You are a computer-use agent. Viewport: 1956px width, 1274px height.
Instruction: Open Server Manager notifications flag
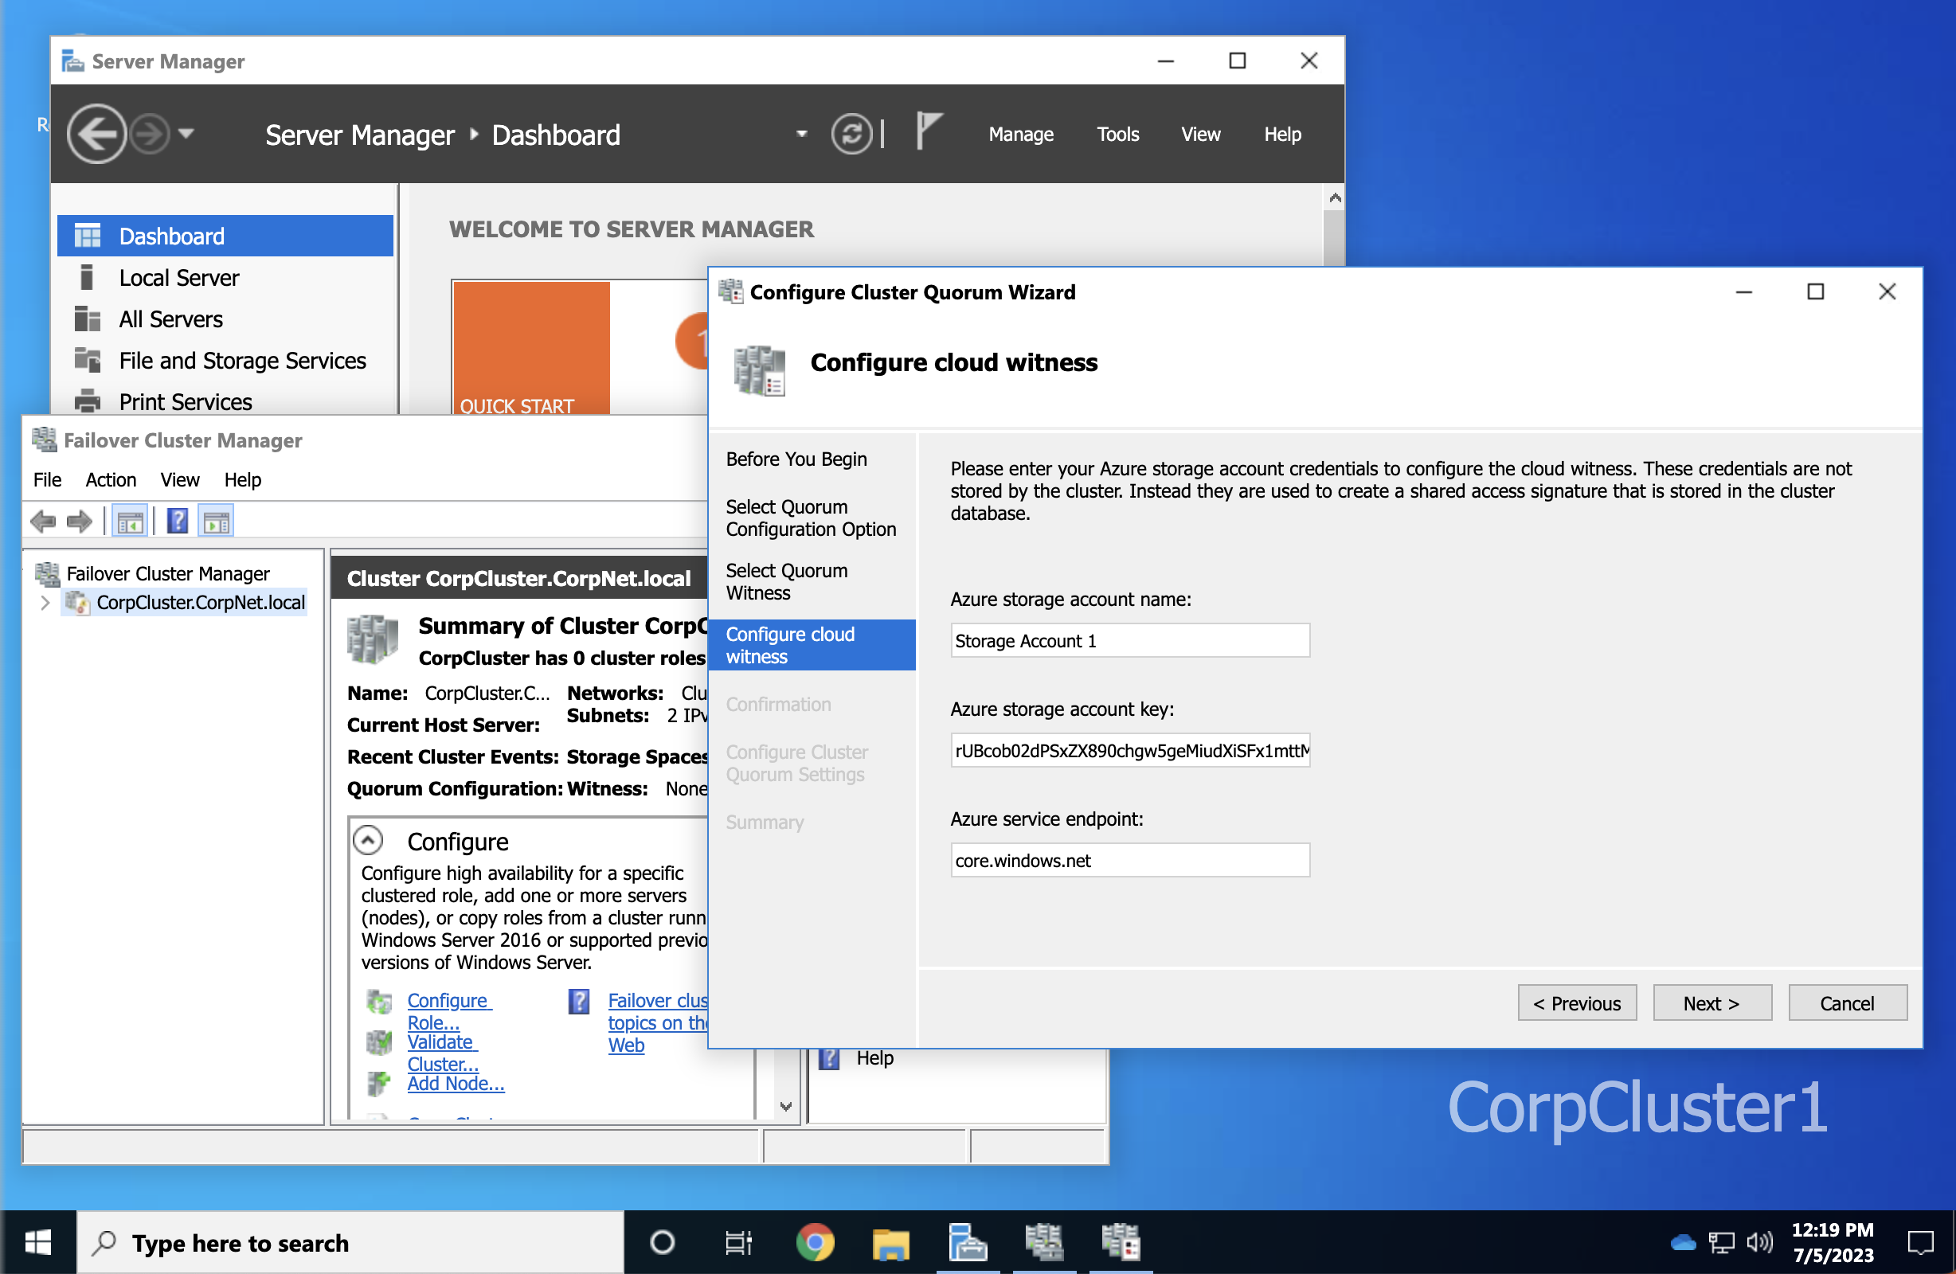[x=927, y=130]
